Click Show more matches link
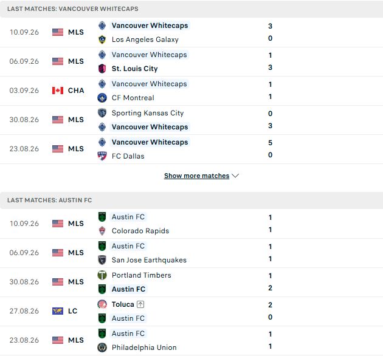The width and height of the screenshot is (383, 356). [196, 176]
